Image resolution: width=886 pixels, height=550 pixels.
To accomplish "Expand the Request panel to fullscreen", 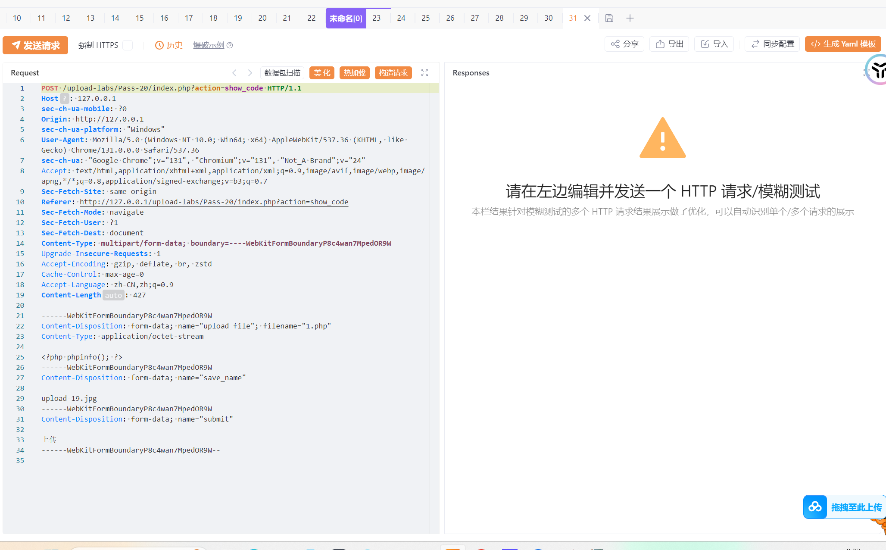I will point(424,73).
